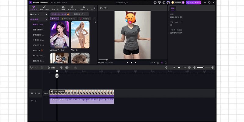
Task: Open AI トランジシ... in the sidebar
Action: tap(39, 56)
